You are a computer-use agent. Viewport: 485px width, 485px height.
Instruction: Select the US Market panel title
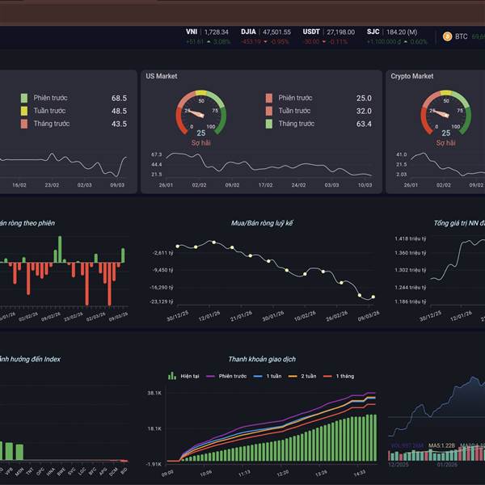click(x=162, y=76)
